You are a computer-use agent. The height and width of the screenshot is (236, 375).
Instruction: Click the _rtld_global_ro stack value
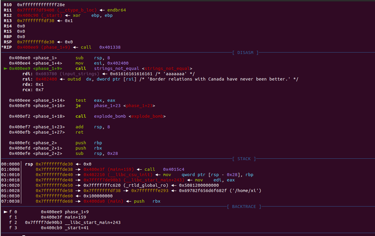[x=126, y=185]
